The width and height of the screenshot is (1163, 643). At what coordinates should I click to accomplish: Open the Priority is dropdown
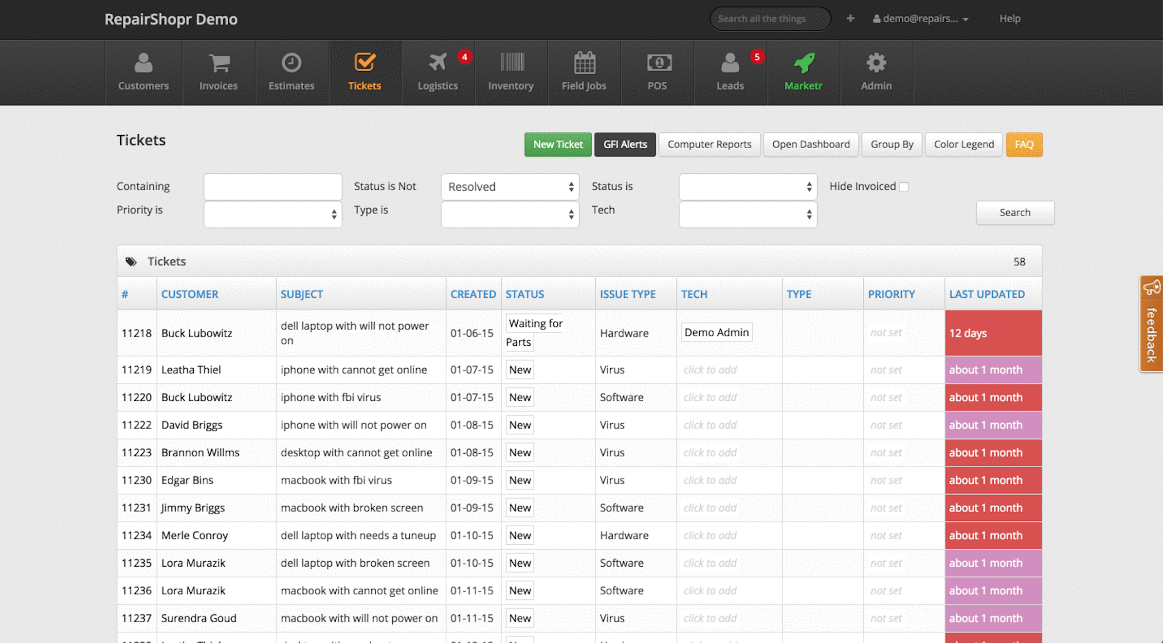(x=273, y=214)
